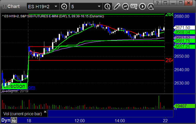The image size is (196, 124).
Task: Toggle the lock icon beside Dyn
Action: 14,120
